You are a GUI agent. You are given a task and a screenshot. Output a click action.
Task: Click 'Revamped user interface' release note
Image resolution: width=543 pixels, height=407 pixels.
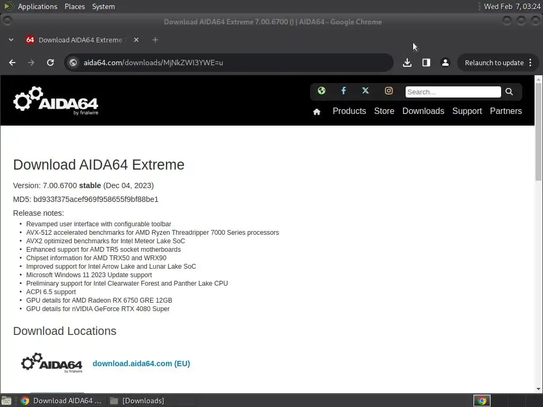99,224
